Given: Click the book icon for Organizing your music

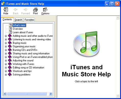Looking at the screenshot, I should click(x=10, y=46).
